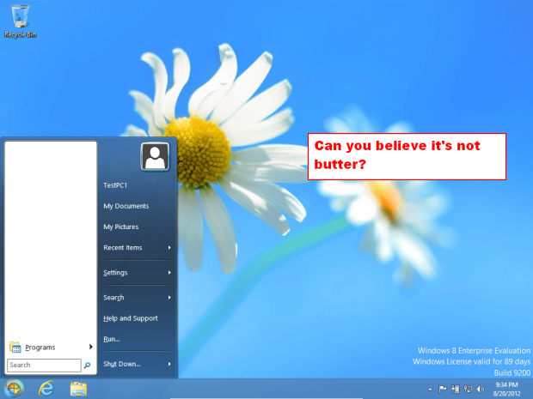Click the tray icon right of the flag
Viewport: 533px width, 399px height.
455,389
